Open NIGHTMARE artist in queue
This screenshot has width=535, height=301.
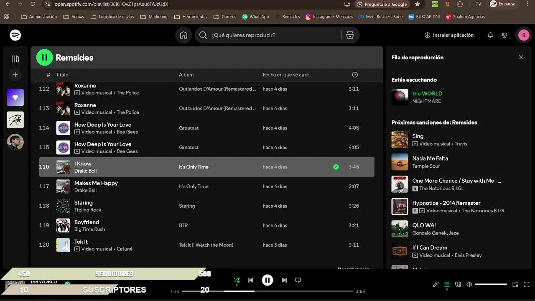click(427, 101)
